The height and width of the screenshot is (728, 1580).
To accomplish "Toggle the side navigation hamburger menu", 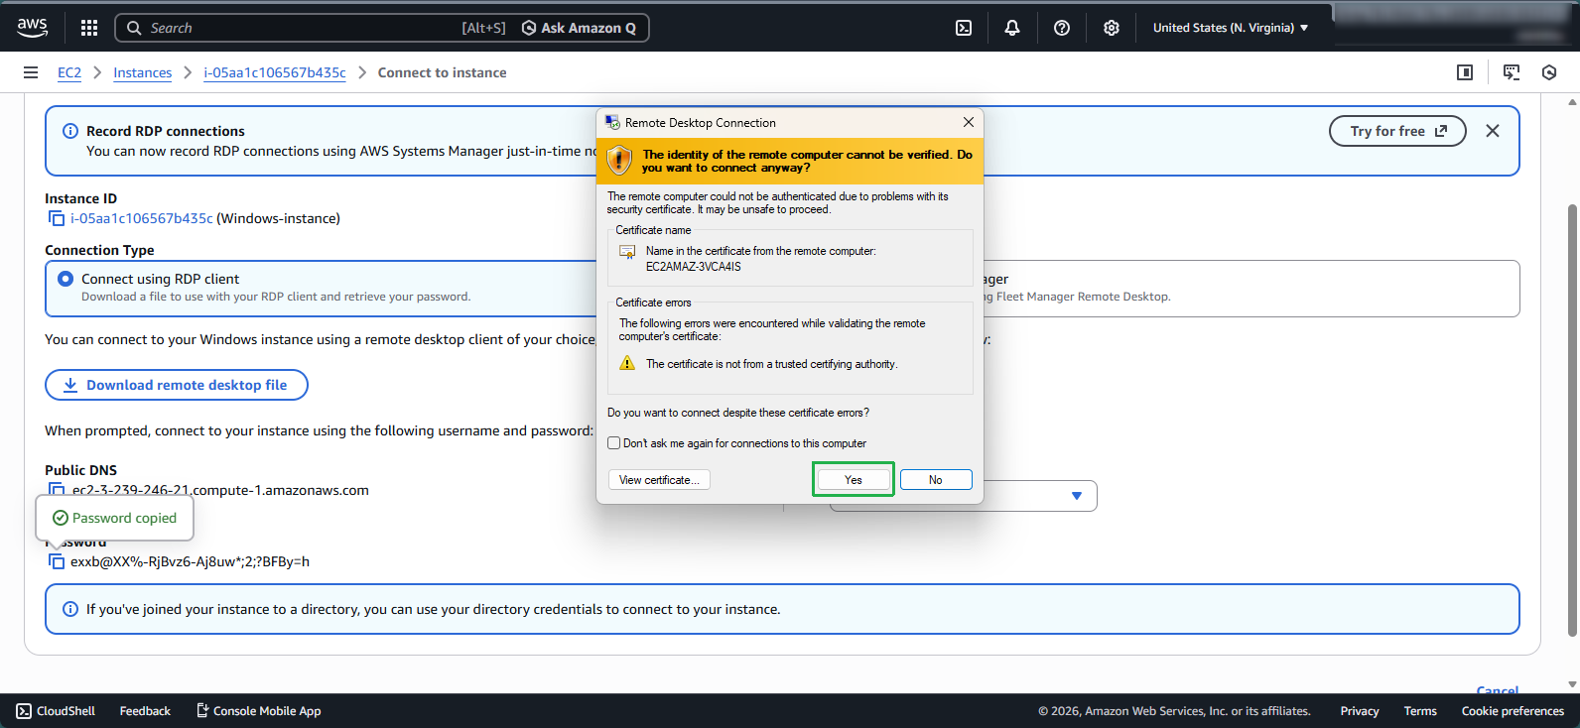I will (x=31, y=72).
